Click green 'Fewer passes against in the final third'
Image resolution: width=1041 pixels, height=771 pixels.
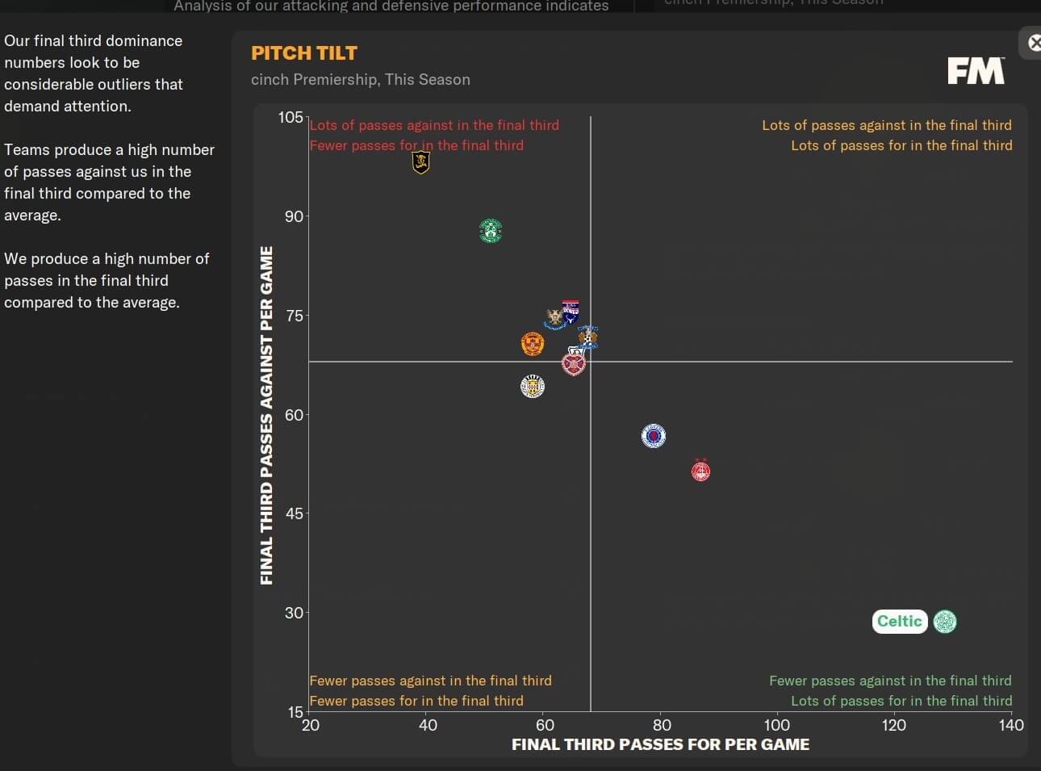(x=890, y=681)
